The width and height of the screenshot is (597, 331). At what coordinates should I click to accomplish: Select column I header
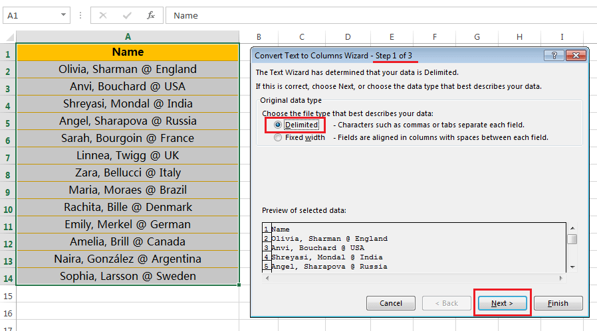(x=562, y=36)
